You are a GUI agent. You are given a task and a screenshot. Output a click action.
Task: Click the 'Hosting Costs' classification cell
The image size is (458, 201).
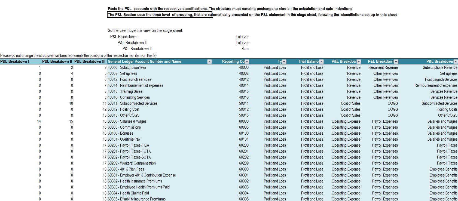pos(447,109)
